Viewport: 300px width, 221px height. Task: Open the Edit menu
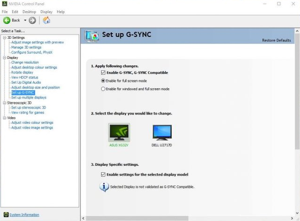15,12
